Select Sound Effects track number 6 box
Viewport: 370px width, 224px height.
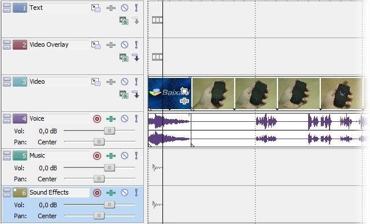[x=20, y=193]
